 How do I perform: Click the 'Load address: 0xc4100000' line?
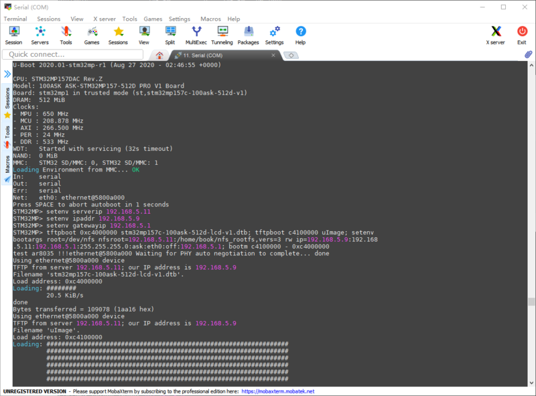coord(58,337)
